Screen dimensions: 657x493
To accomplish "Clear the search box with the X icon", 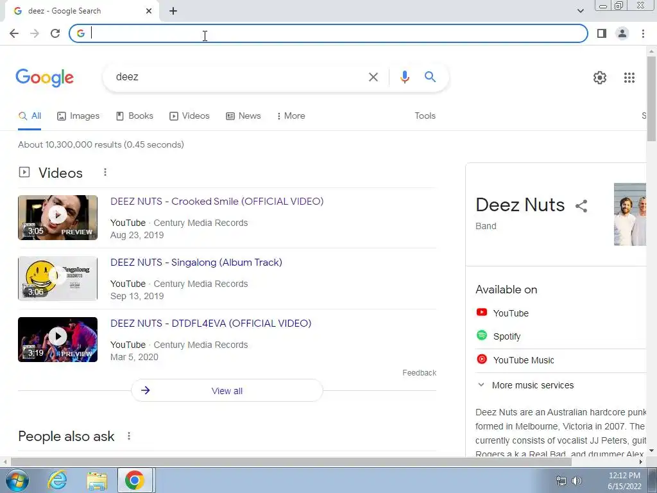I will coord(373,77).
